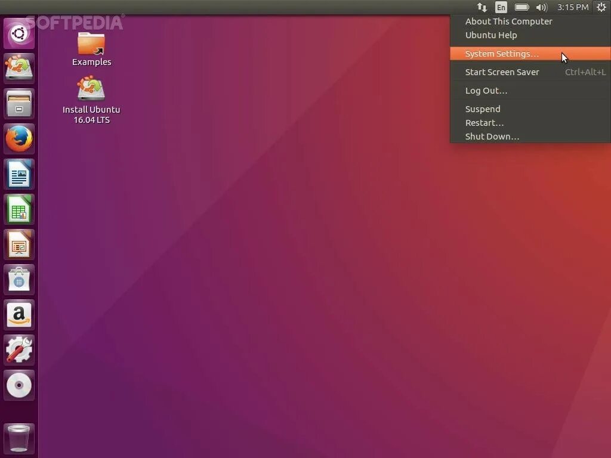Select Suspend in the session menu
Screen dimensions: 611x458
click(x=530, y=109)
